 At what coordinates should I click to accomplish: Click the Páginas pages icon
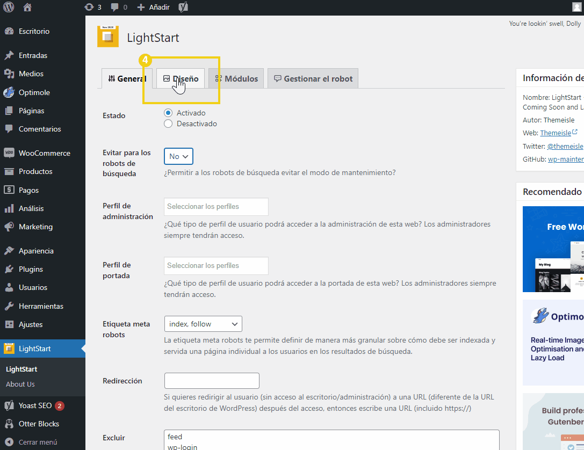coord(9,111)
